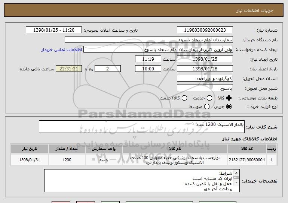Click the buyer notes scrollbar thumb

[236, 177]
